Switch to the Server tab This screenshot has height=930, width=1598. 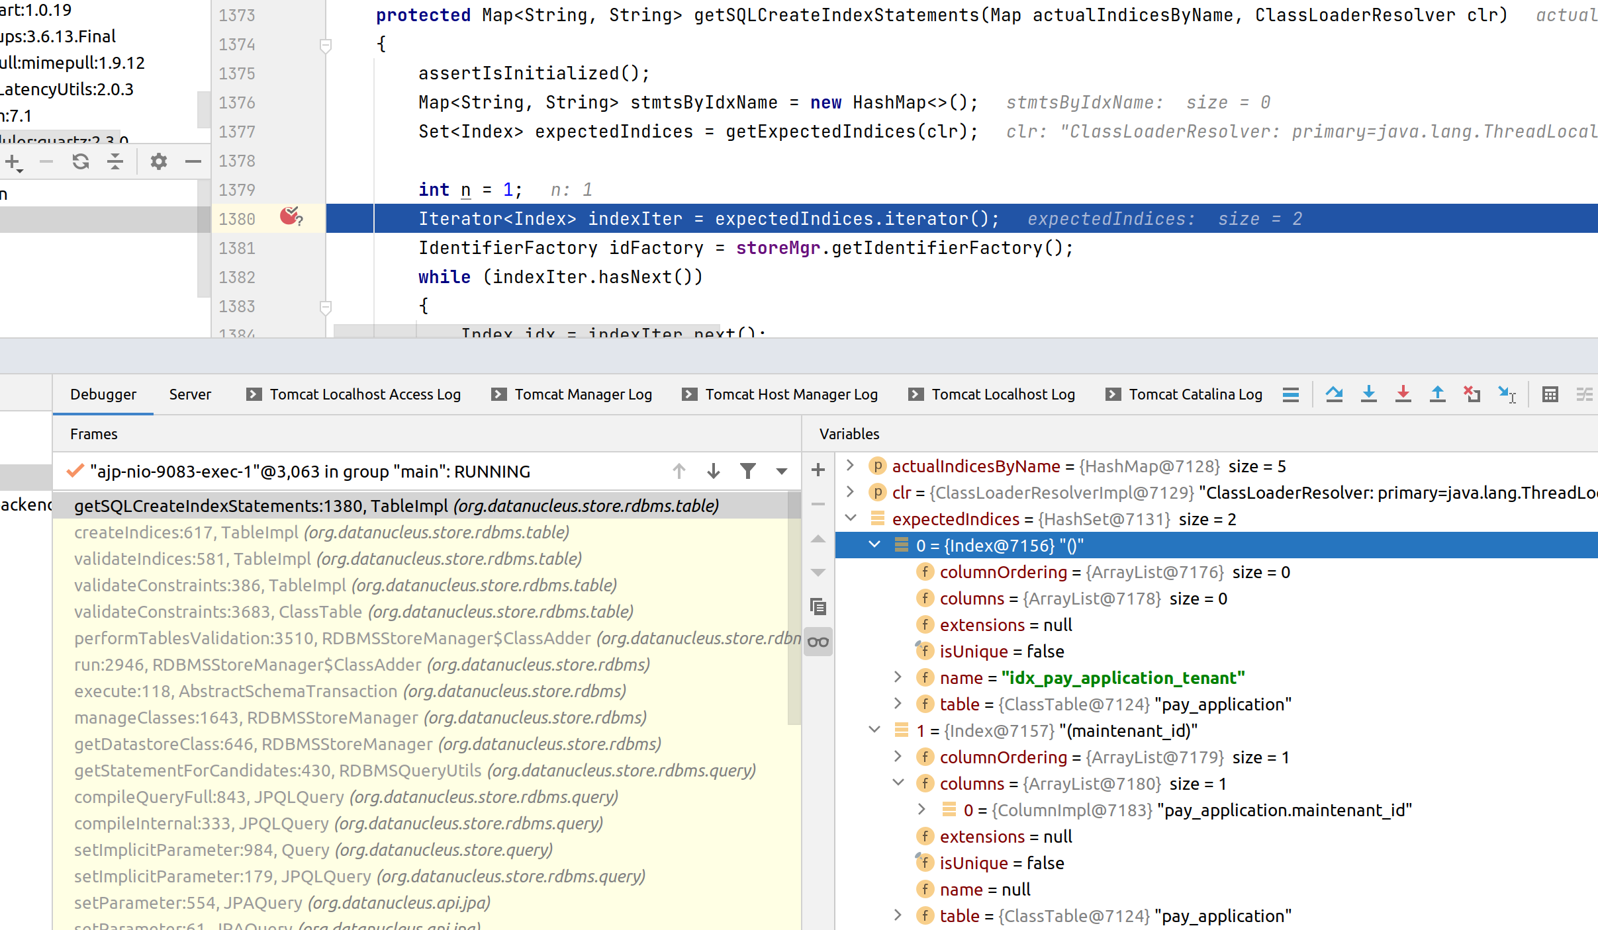[x=190, y=394]
